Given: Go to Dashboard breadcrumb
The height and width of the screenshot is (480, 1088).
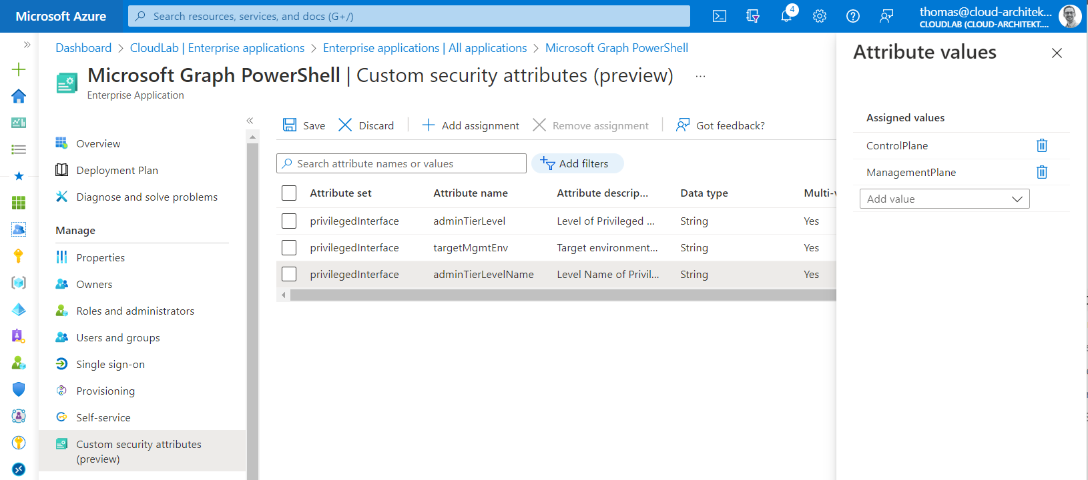Looking at the screenshot, I should click(83, 48).
